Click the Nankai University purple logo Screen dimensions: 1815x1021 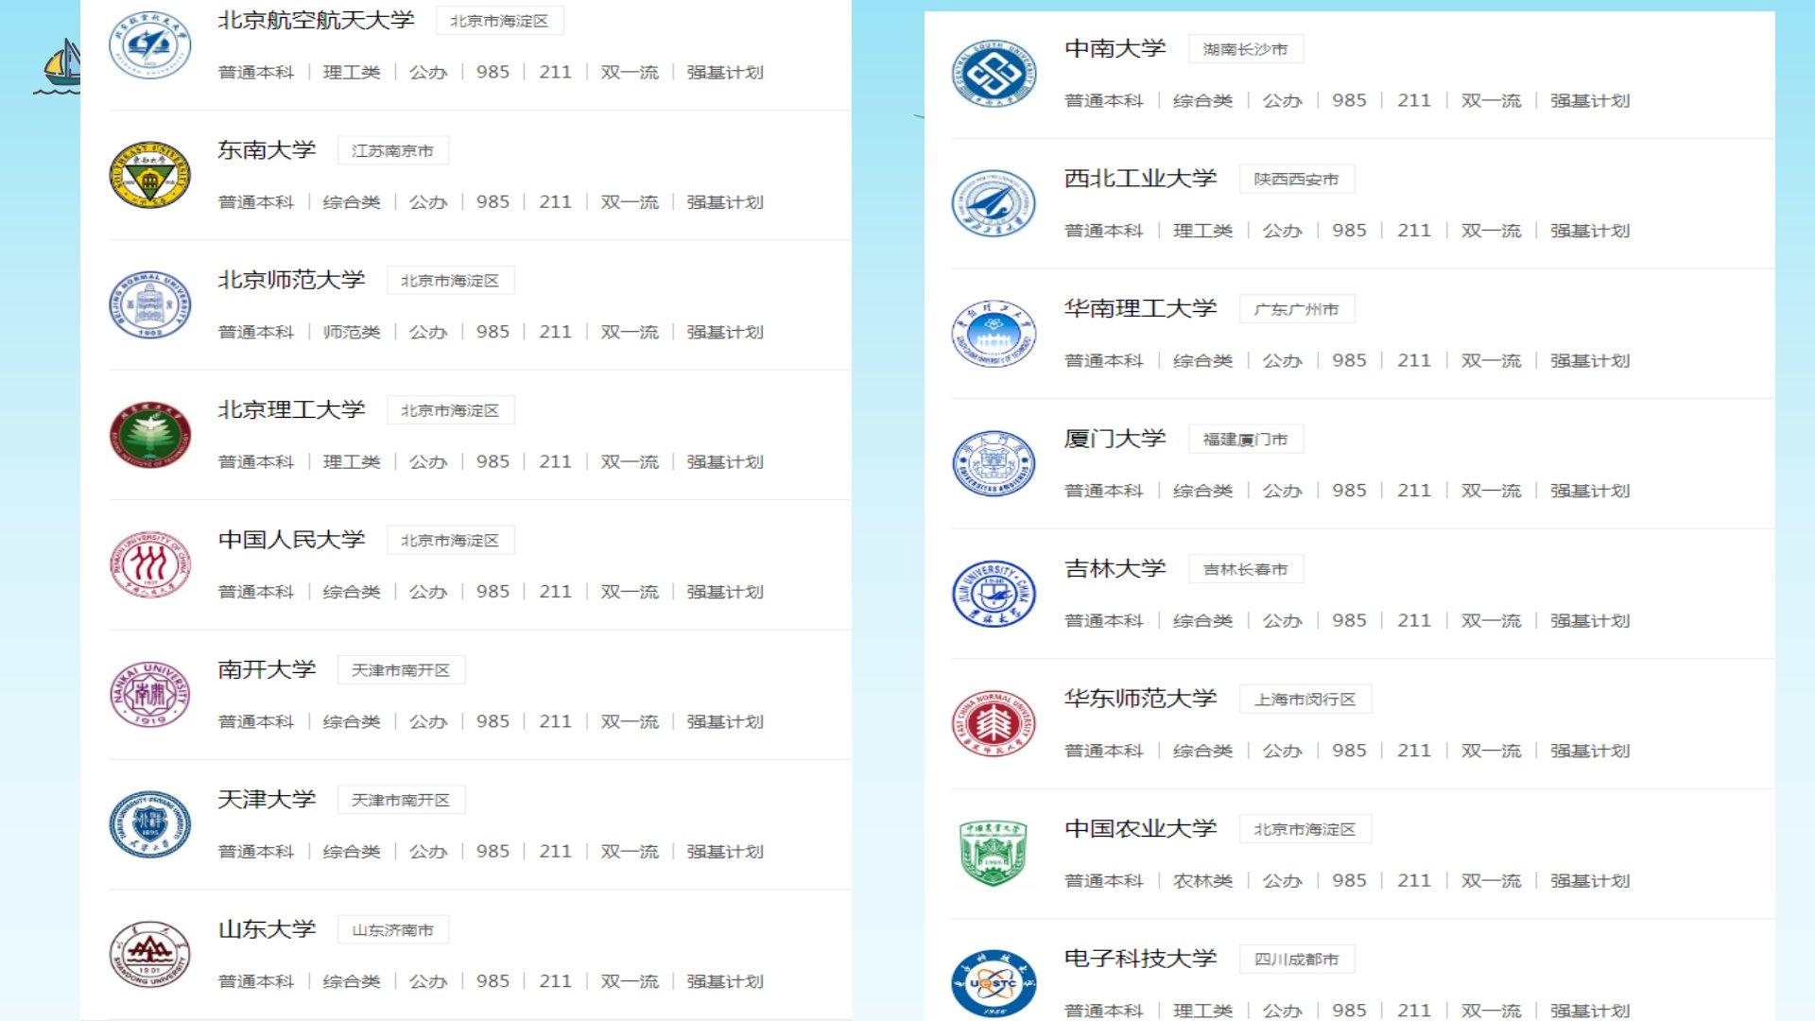(x=149, y=695)
